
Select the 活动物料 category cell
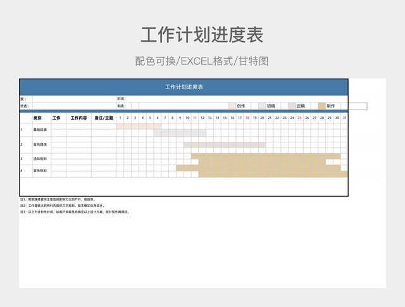[x=42, y=159]
